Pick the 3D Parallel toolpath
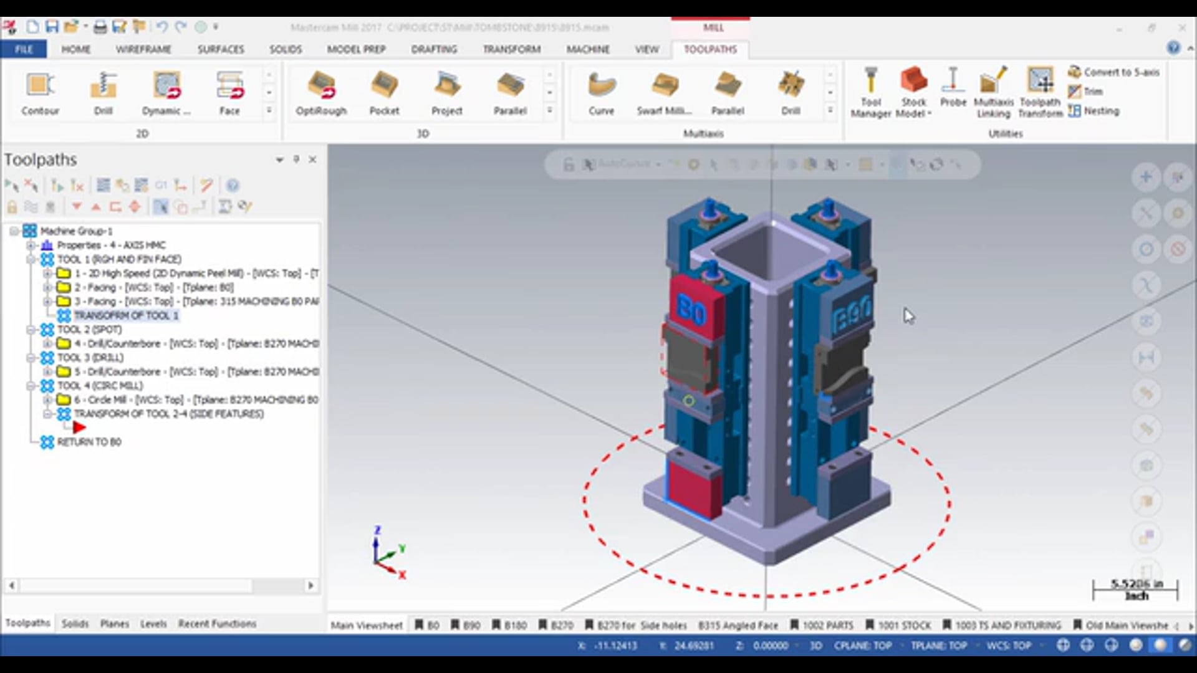 pos(510,93)
